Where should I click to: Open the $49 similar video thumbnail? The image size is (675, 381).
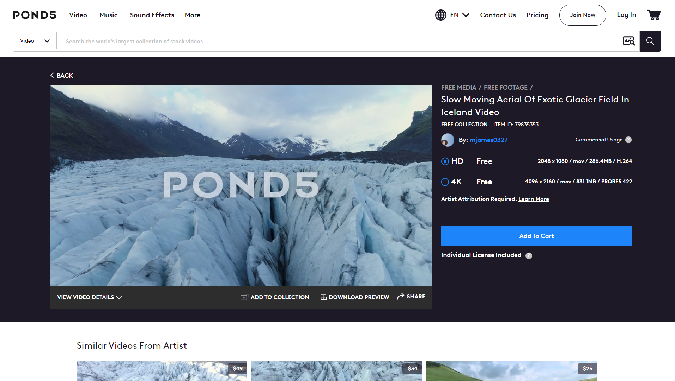pos(162,371)
